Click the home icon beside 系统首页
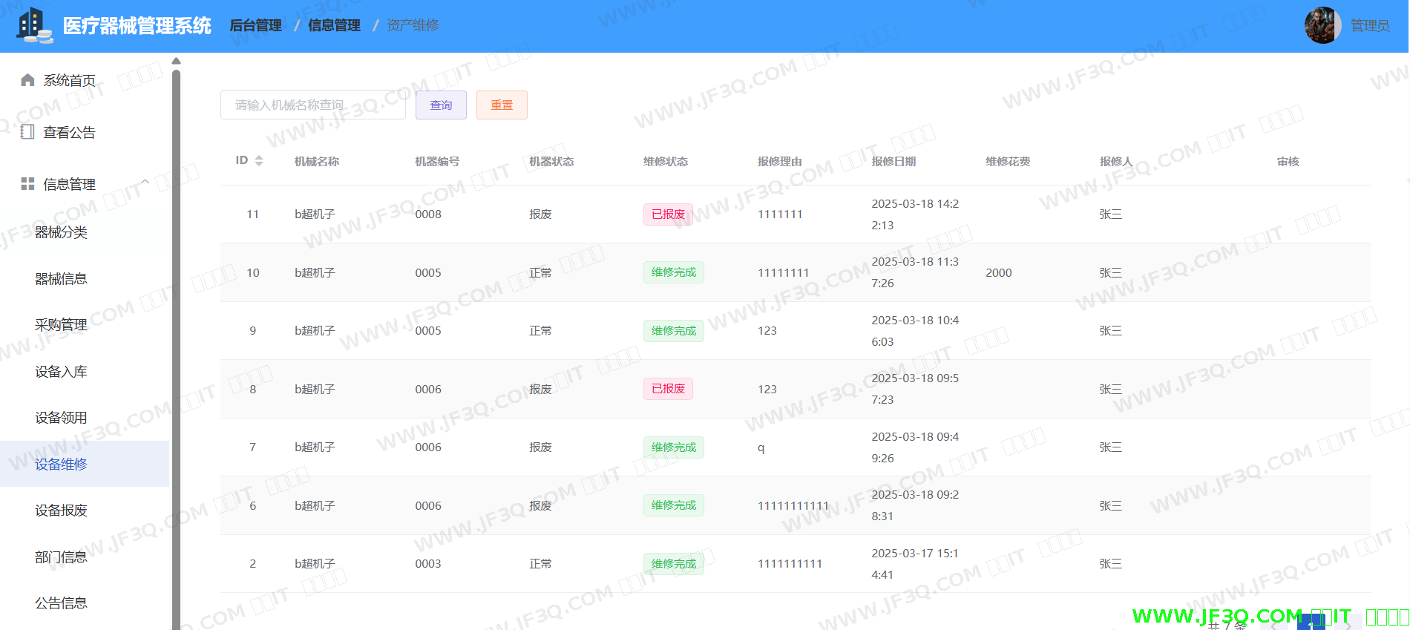The width and height of the screenshot is (1410, 630). (27, 80)
